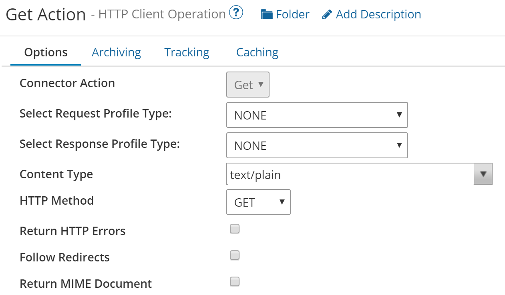The image size is (505, 295).
Task: Click the Content Type field showing text/plain
Action: [348, 174]
